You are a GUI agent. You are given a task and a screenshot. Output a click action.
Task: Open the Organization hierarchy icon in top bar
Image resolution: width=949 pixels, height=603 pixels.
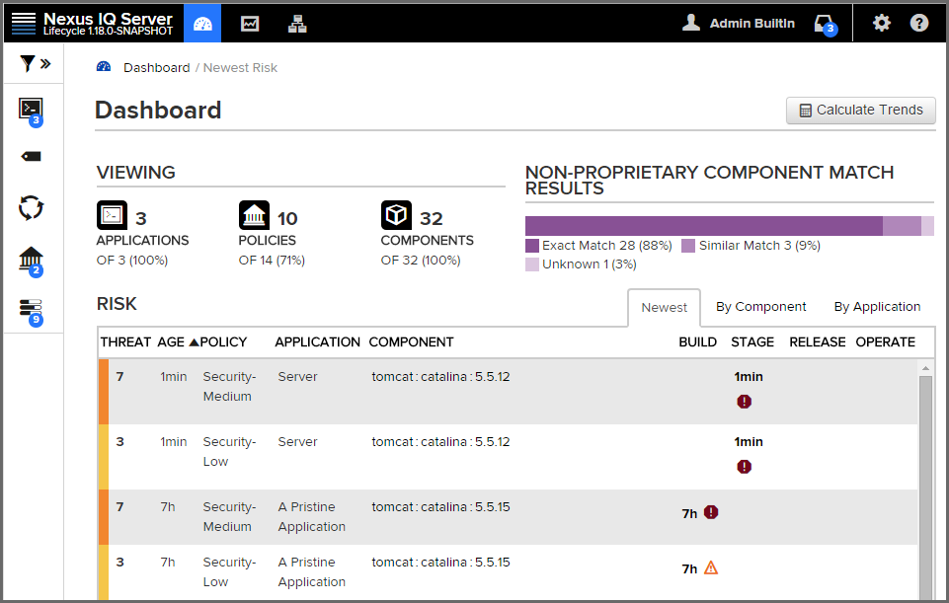coord(297,24)
